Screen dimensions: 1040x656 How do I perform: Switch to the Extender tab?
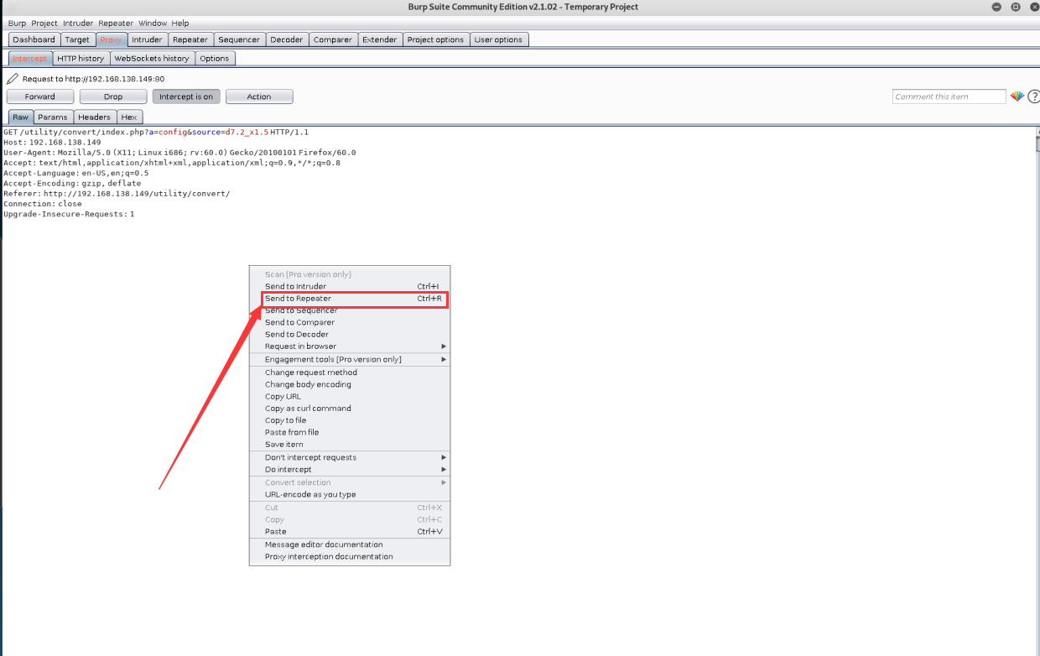(380, 39)
